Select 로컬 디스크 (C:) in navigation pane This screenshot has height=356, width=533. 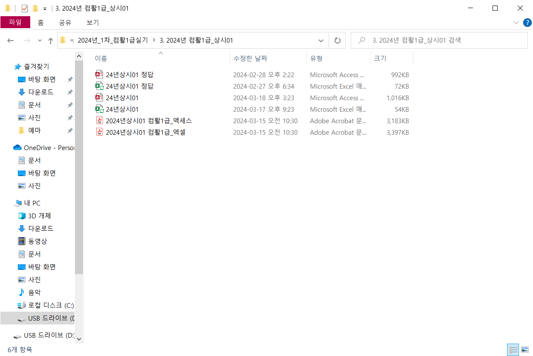click(51, 305)
